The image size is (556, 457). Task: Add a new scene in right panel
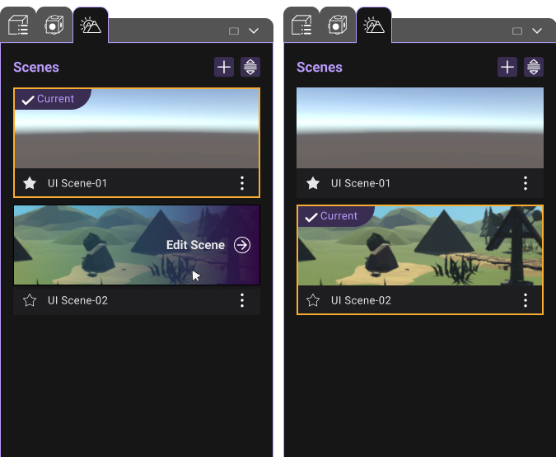(x=507, y=67)
